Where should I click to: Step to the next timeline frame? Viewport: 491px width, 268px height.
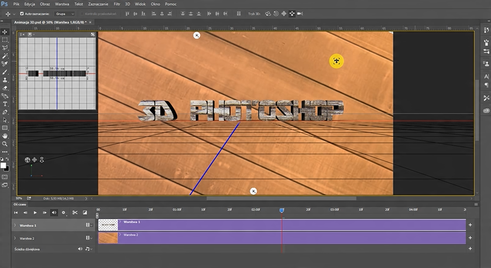click(x=44, y=212)
